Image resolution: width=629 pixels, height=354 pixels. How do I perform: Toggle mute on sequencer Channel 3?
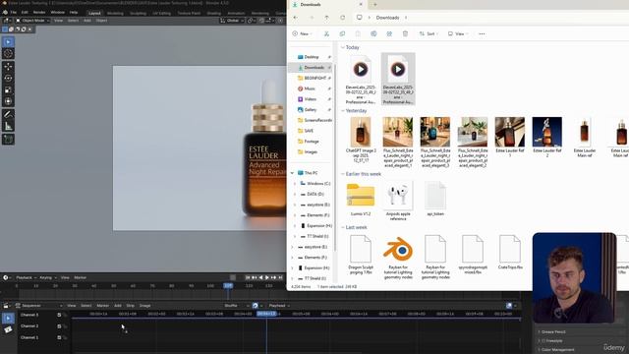59,315
